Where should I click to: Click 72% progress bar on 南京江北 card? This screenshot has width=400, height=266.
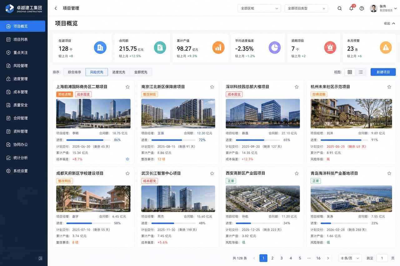[x=173, y=140]
